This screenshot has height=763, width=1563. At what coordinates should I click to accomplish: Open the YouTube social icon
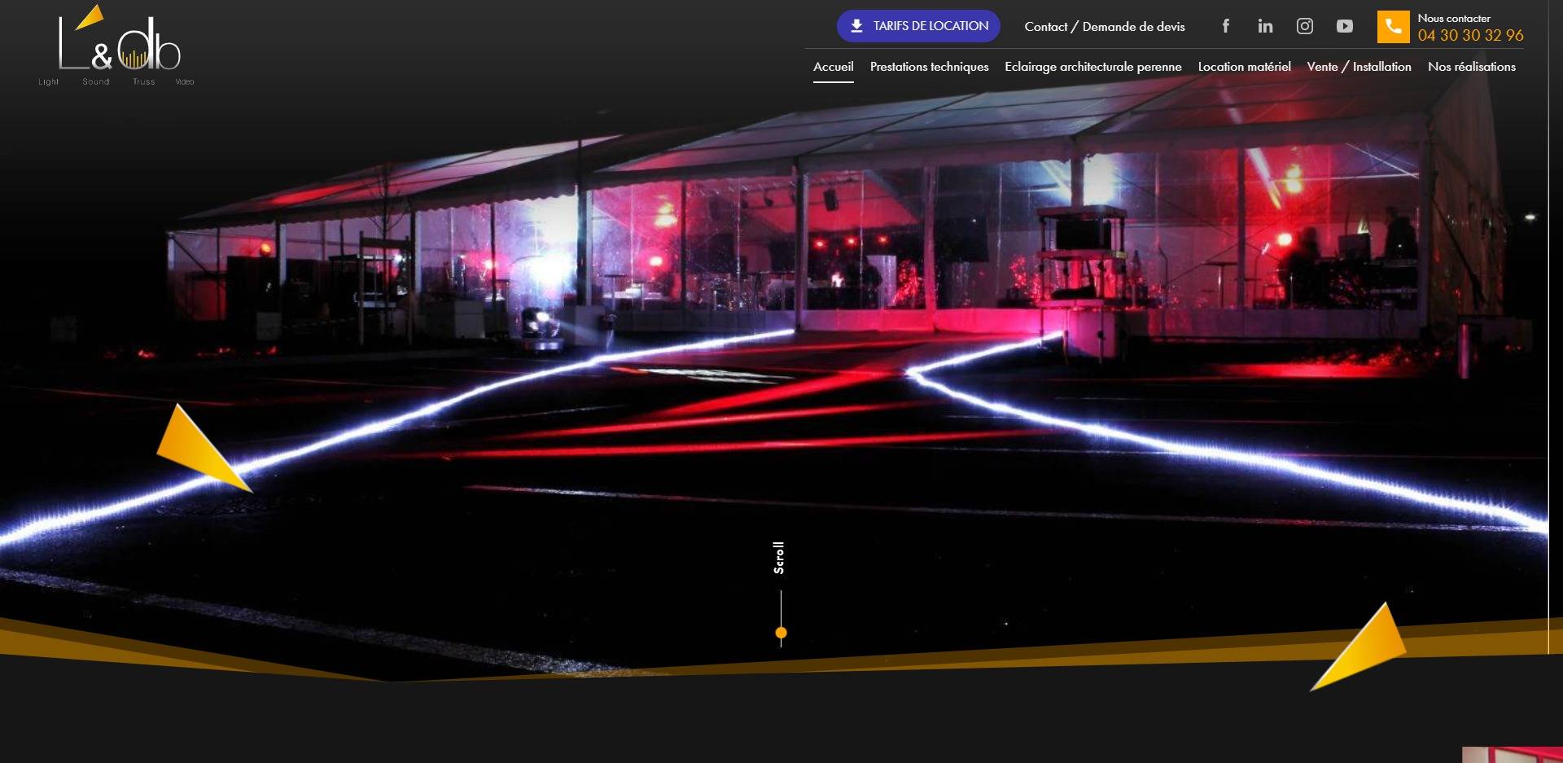(x=1345, y=26)
